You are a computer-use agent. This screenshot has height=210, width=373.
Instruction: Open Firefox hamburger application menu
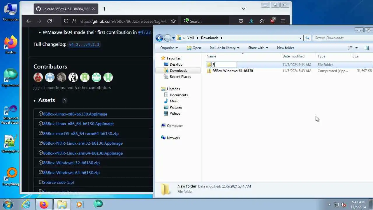(283, 21)
